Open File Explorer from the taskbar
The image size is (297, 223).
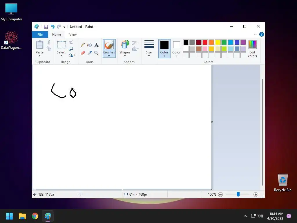(x=22, y=216)
